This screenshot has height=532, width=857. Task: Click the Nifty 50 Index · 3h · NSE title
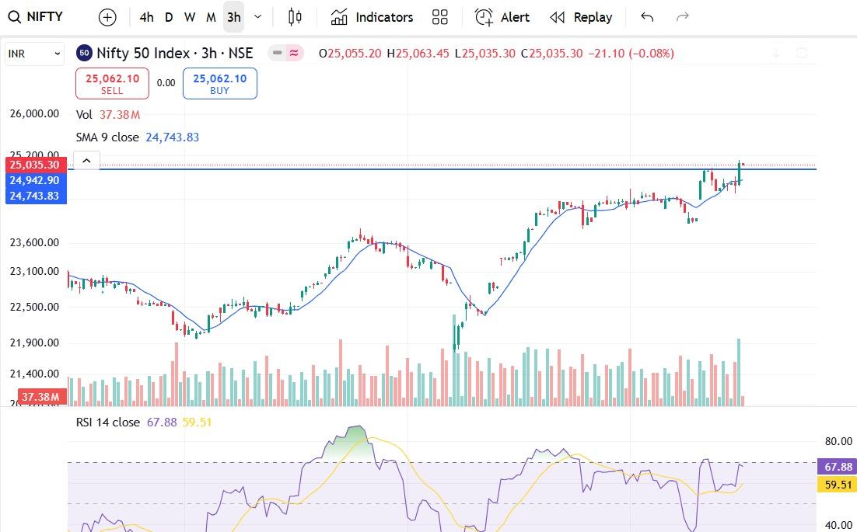175,53
